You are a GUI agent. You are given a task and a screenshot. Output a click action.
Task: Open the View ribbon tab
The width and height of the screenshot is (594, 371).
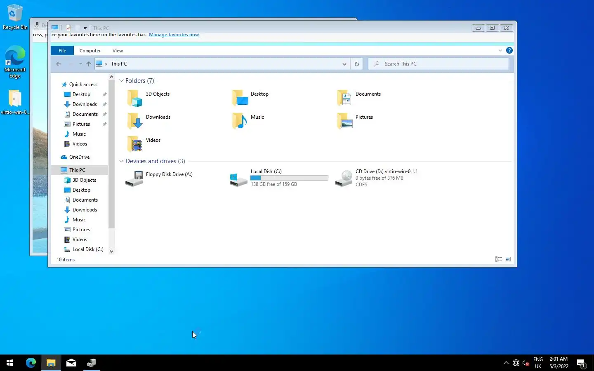click(118, 51)
